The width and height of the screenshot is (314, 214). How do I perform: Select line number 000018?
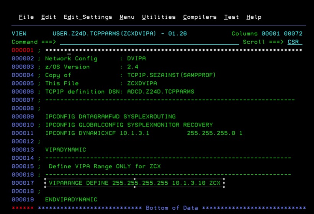point(23,191)
